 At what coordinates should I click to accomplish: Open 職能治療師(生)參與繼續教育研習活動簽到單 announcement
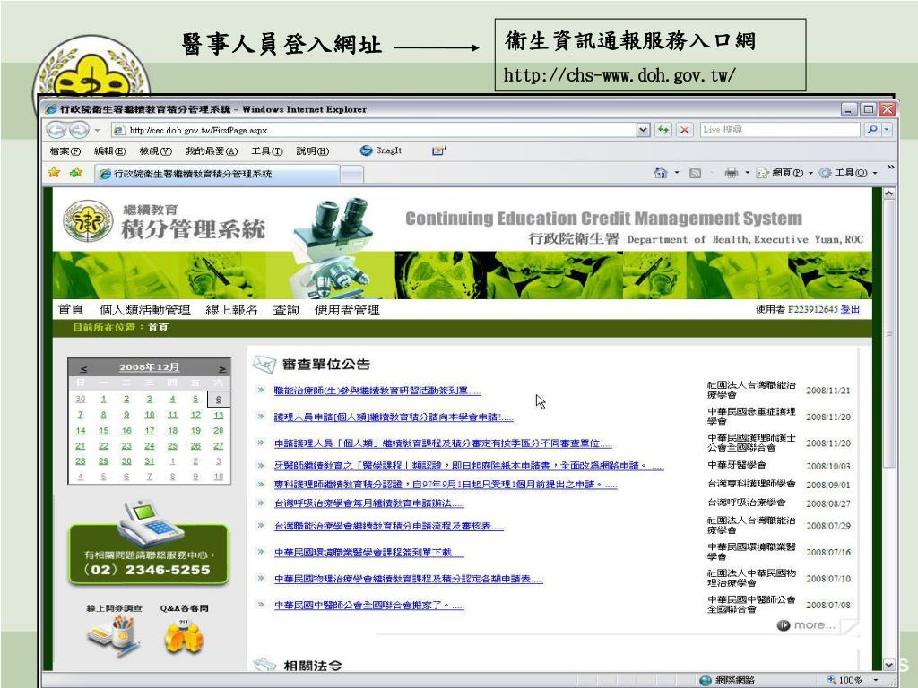click(x=377, y=391)
